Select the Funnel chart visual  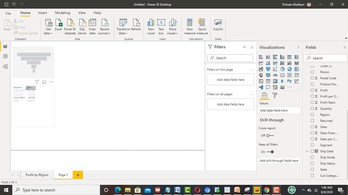pos(268,69)
